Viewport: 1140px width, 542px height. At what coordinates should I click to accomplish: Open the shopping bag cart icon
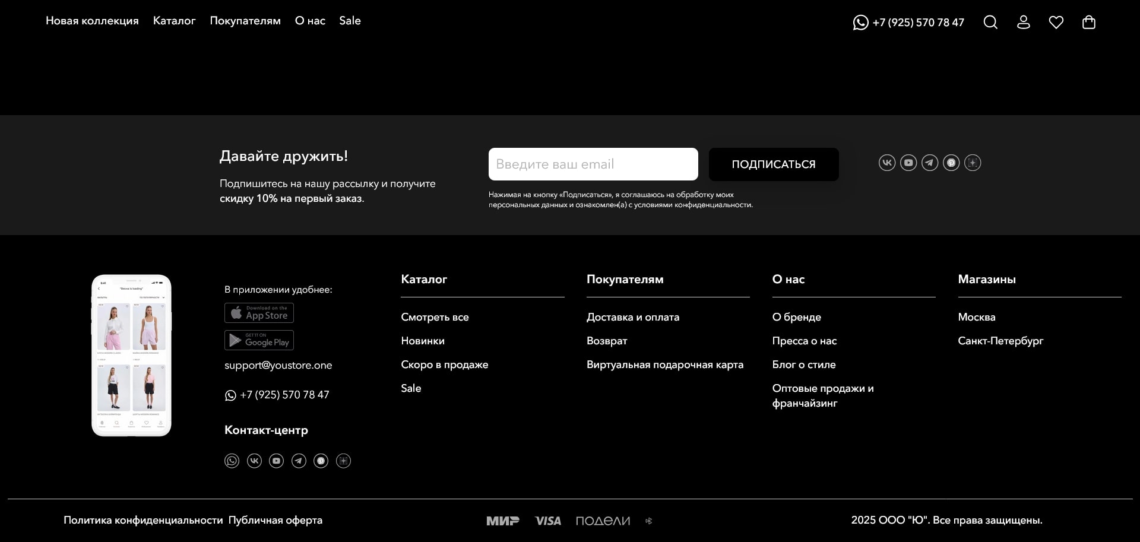[1088, 23]
